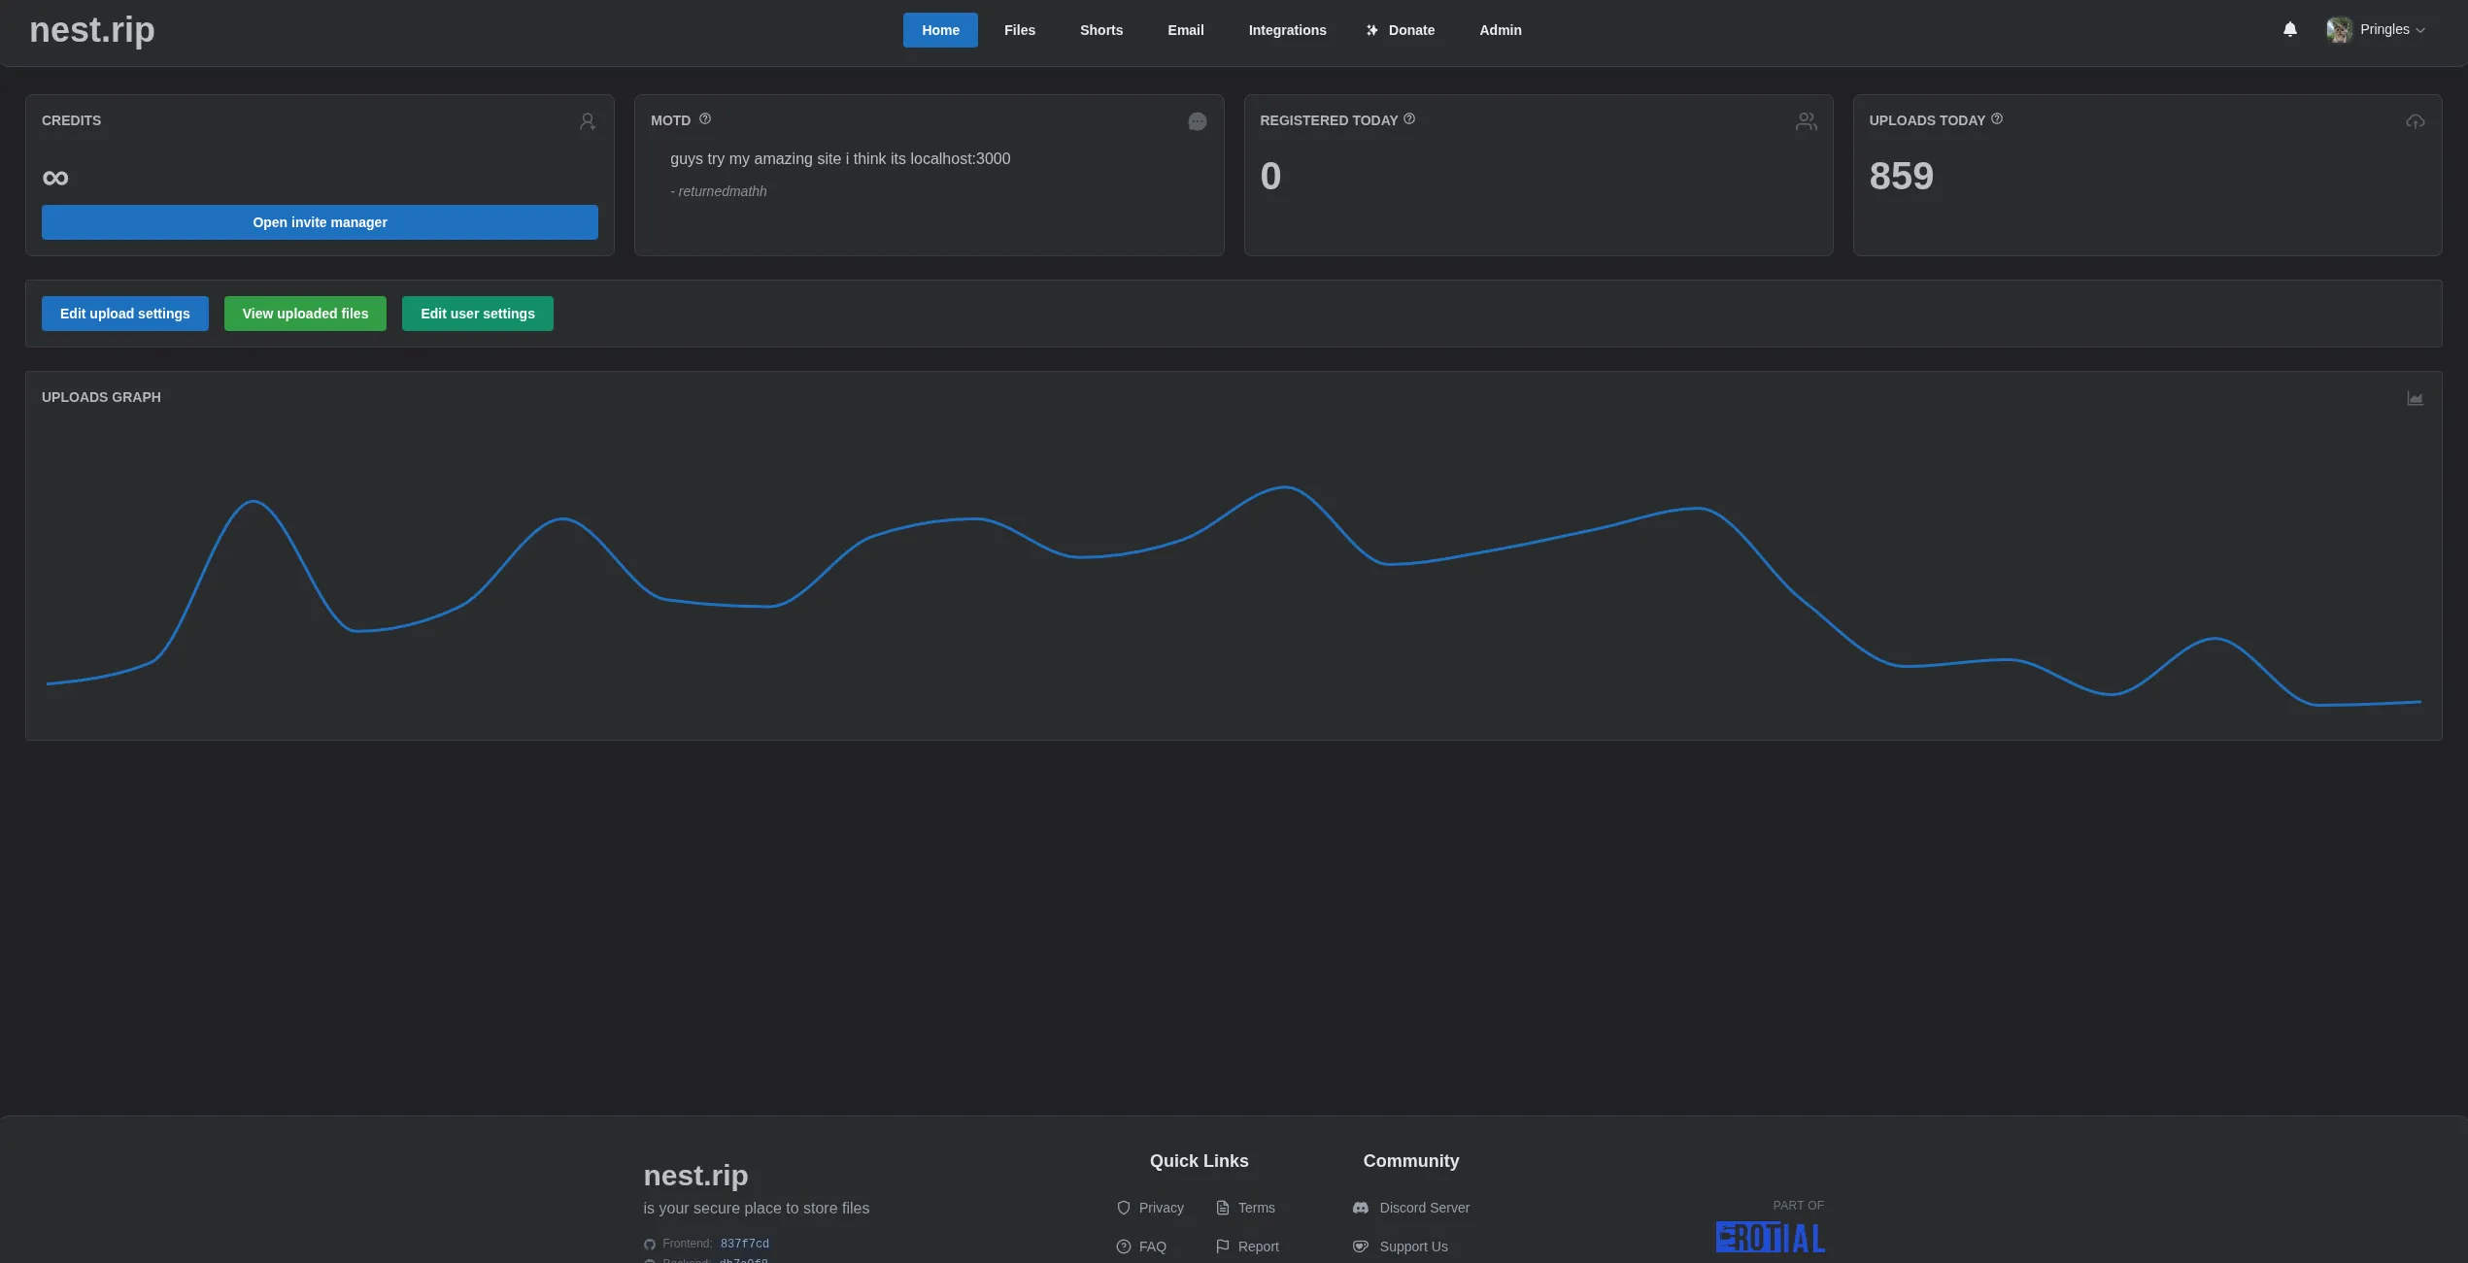Switch to the Files section
Screen dimensions: 2468x1263
(x=1019, y=30)
